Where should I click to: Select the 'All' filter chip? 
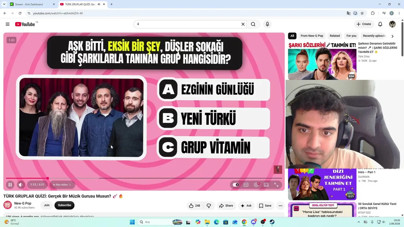[292, 36]
